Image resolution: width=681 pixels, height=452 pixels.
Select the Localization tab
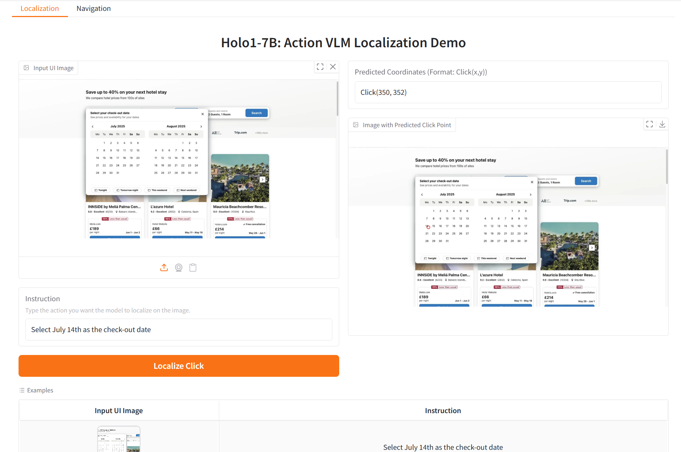(x=40, y=9)
